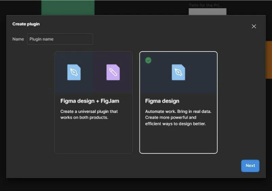The height and width of the screenshot is (191, 272).
Task: Click "Automate work. Bring in real data." description
Action: pos(178,118)
